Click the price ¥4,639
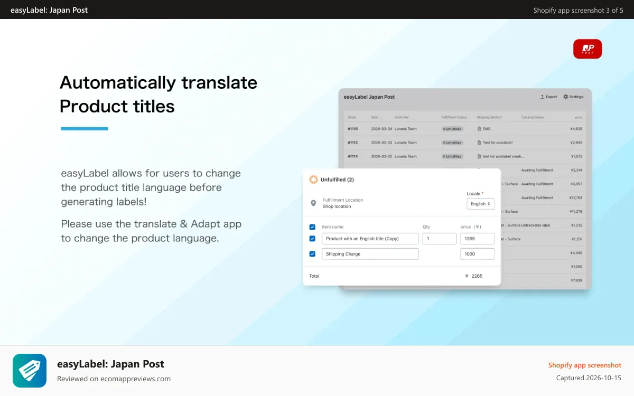Screen dimensions: 634x396 576,129
